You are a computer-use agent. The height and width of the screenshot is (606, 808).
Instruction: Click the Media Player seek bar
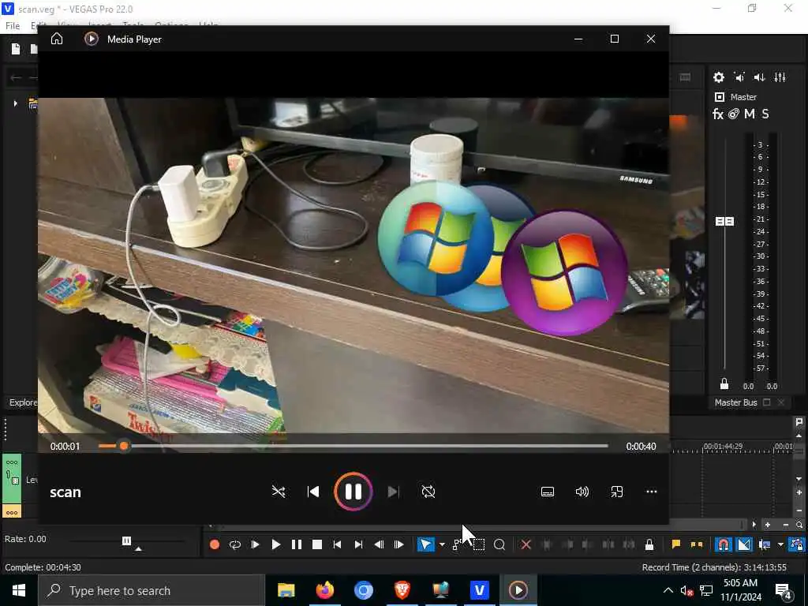coord(353,446)
